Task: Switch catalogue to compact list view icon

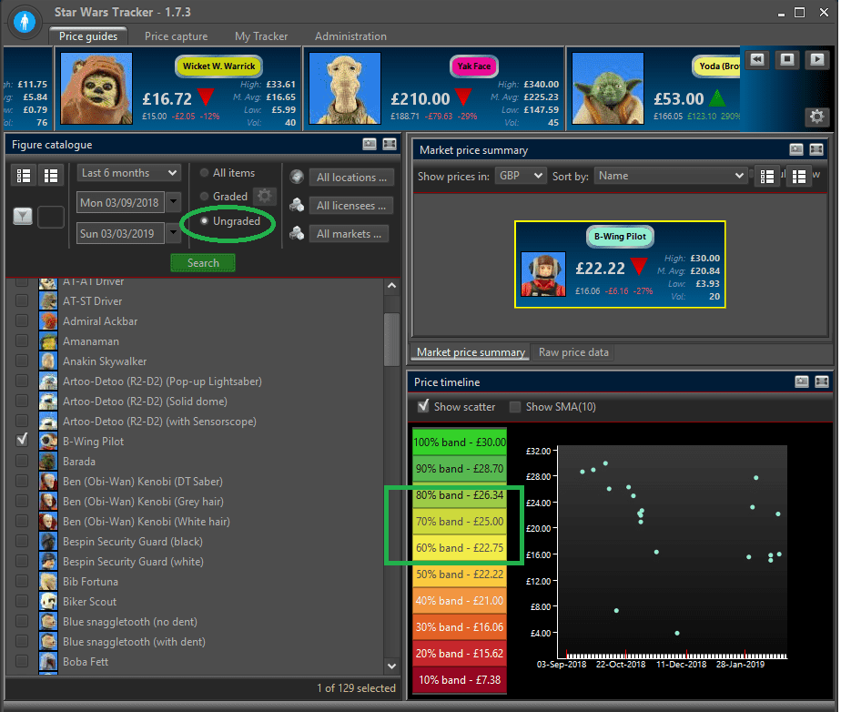Action: pos(51,176)
